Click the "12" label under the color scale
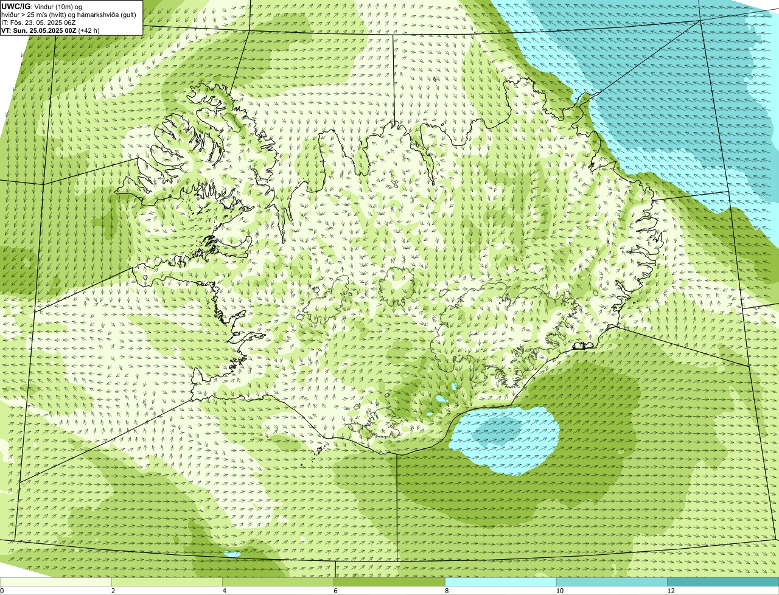The image size is (779, 595). pos(671,591)
